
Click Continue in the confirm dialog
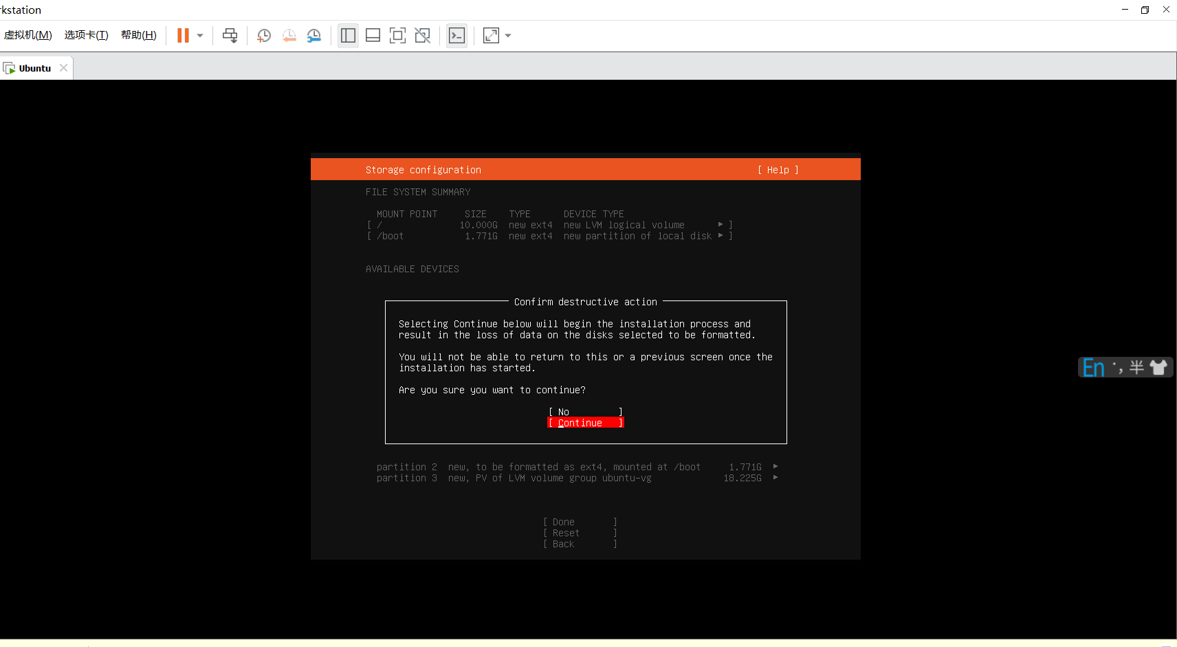tap(586, 423)
